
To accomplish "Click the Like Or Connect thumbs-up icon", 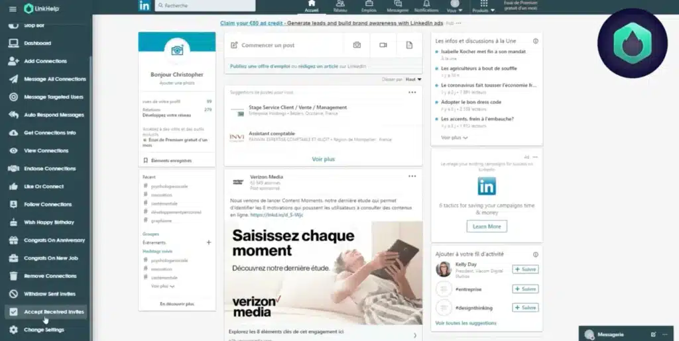I will click(x=13, y=187).
